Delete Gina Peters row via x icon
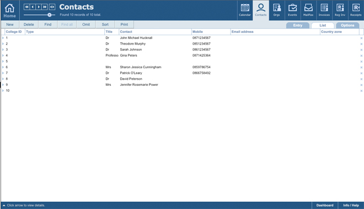This screenshot has width=364, height=209. 361,56
